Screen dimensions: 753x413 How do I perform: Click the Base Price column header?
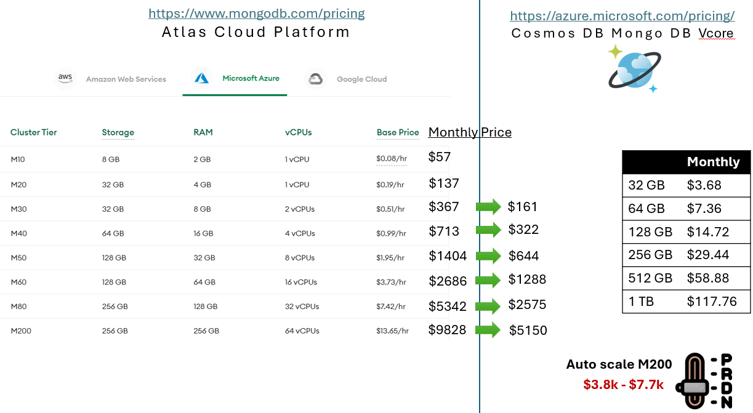tap(398, 132)
